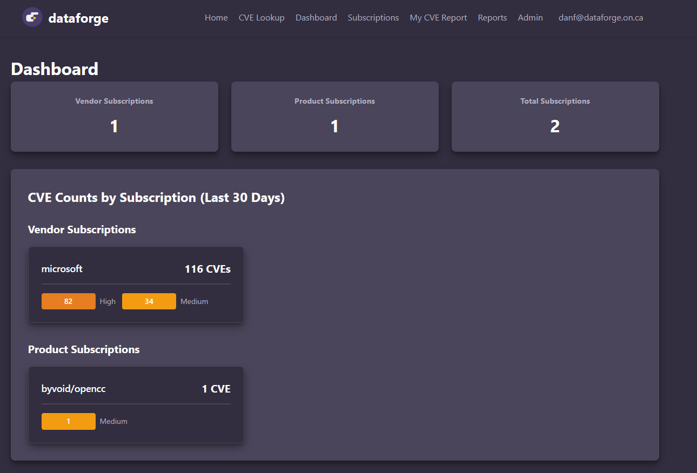Click the 116 CVEs count for microsoft

point(207,268)
